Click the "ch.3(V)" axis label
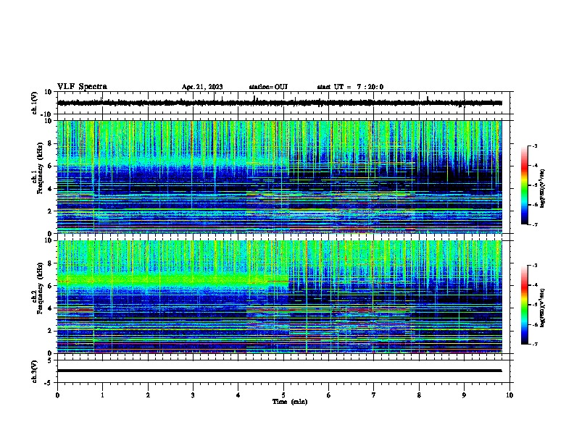Screen dimensions: 574x443 pos(35,371)
